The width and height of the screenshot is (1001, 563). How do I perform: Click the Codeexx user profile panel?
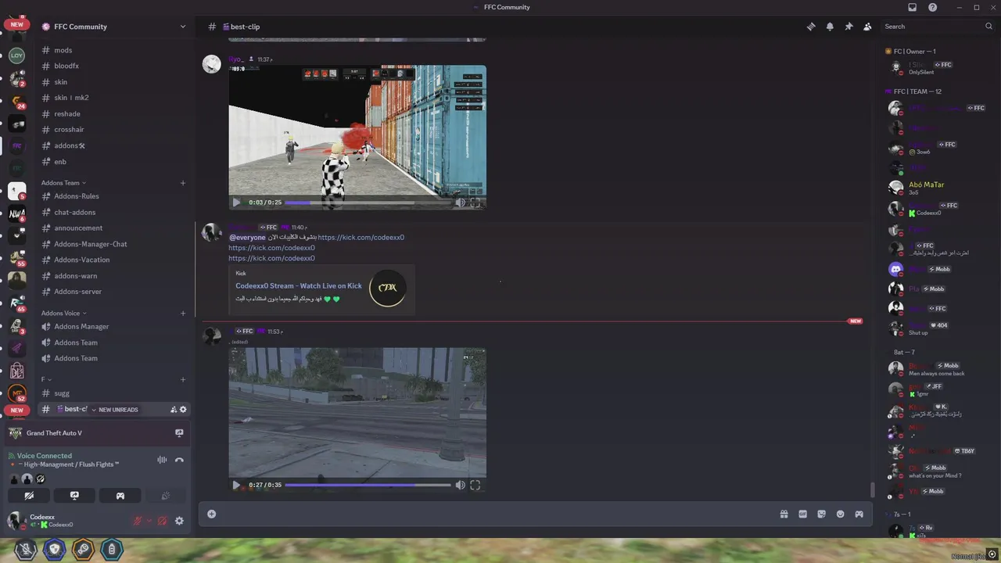tap(66, 521)
